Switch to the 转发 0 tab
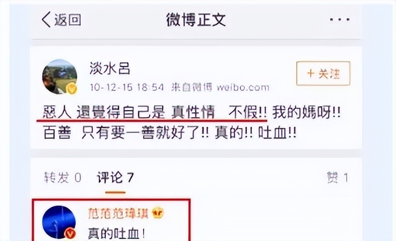 [62, 178]
